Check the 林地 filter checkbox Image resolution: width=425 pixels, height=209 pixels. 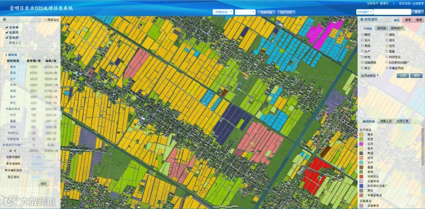coord(362,57)
